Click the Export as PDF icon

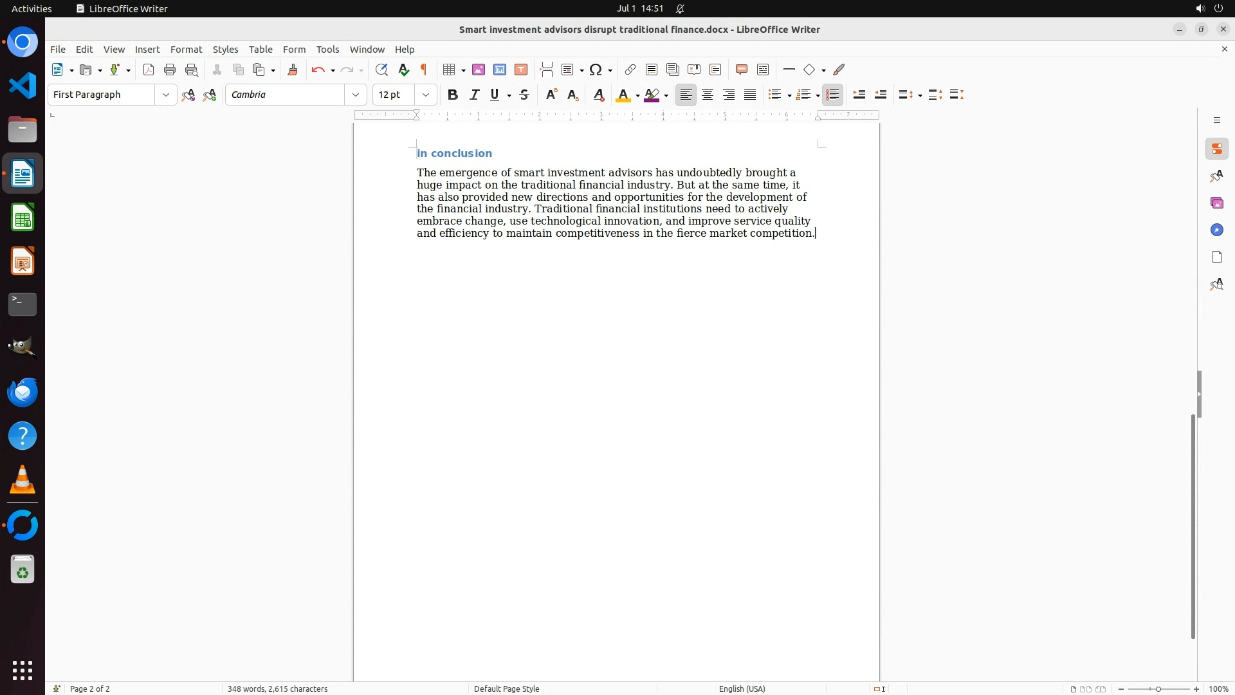point(149,70)
